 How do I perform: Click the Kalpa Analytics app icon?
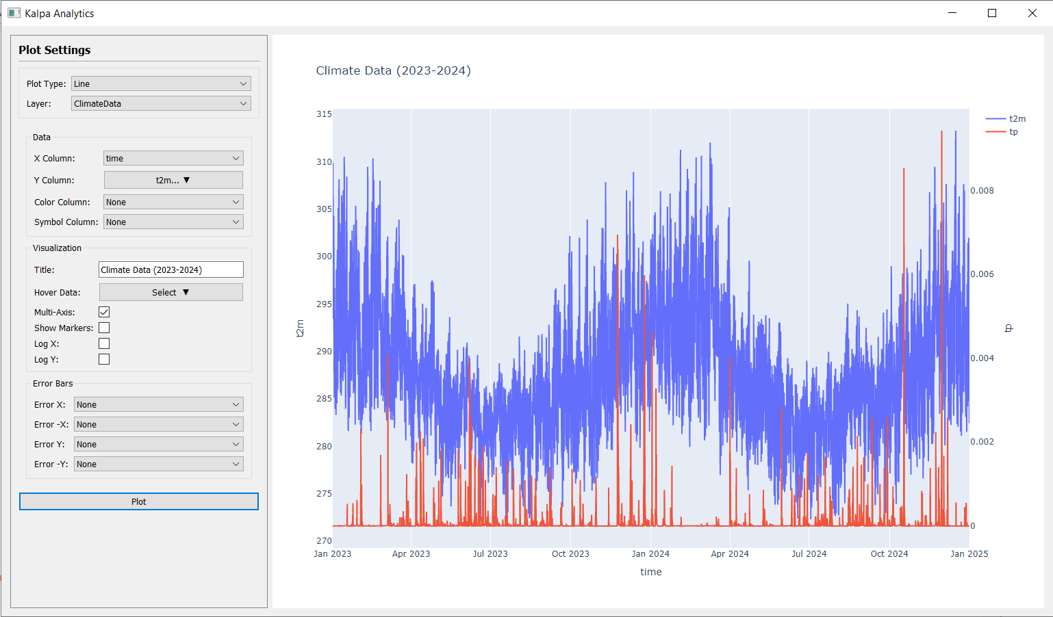click(x=14, y=13)
